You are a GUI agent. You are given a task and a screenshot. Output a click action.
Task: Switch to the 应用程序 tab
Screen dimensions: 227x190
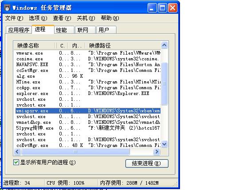point(19,30)
